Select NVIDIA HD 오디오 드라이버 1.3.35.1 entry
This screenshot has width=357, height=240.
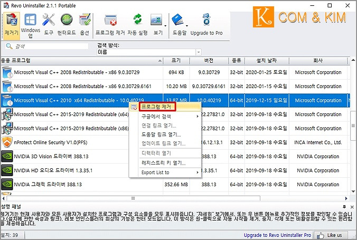pos(53,170)
